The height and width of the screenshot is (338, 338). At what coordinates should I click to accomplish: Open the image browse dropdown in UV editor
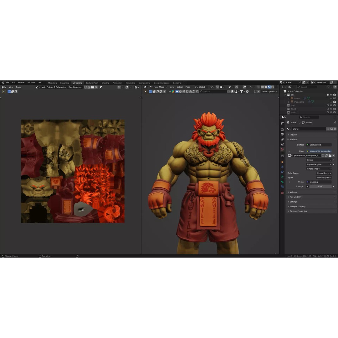point(38,87)
